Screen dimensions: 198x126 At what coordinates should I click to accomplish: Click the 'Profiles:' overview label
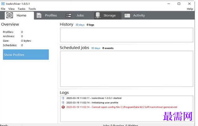(x=8, y=32)
